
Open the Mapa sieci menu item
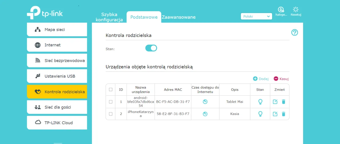pyautogui.click(x=57, y=30)
